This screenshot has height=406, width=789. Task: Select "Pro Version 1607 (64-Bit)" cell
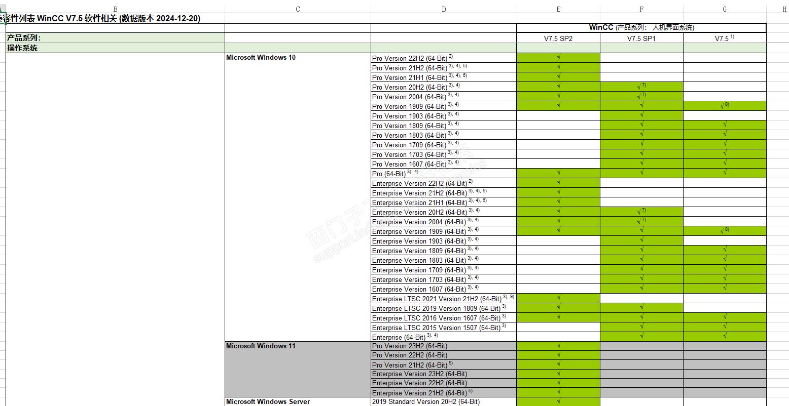coord(444,164)
